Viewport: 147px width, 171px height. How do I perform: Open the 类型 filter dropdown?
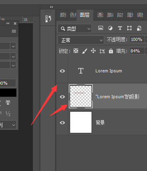coord(74,29)
